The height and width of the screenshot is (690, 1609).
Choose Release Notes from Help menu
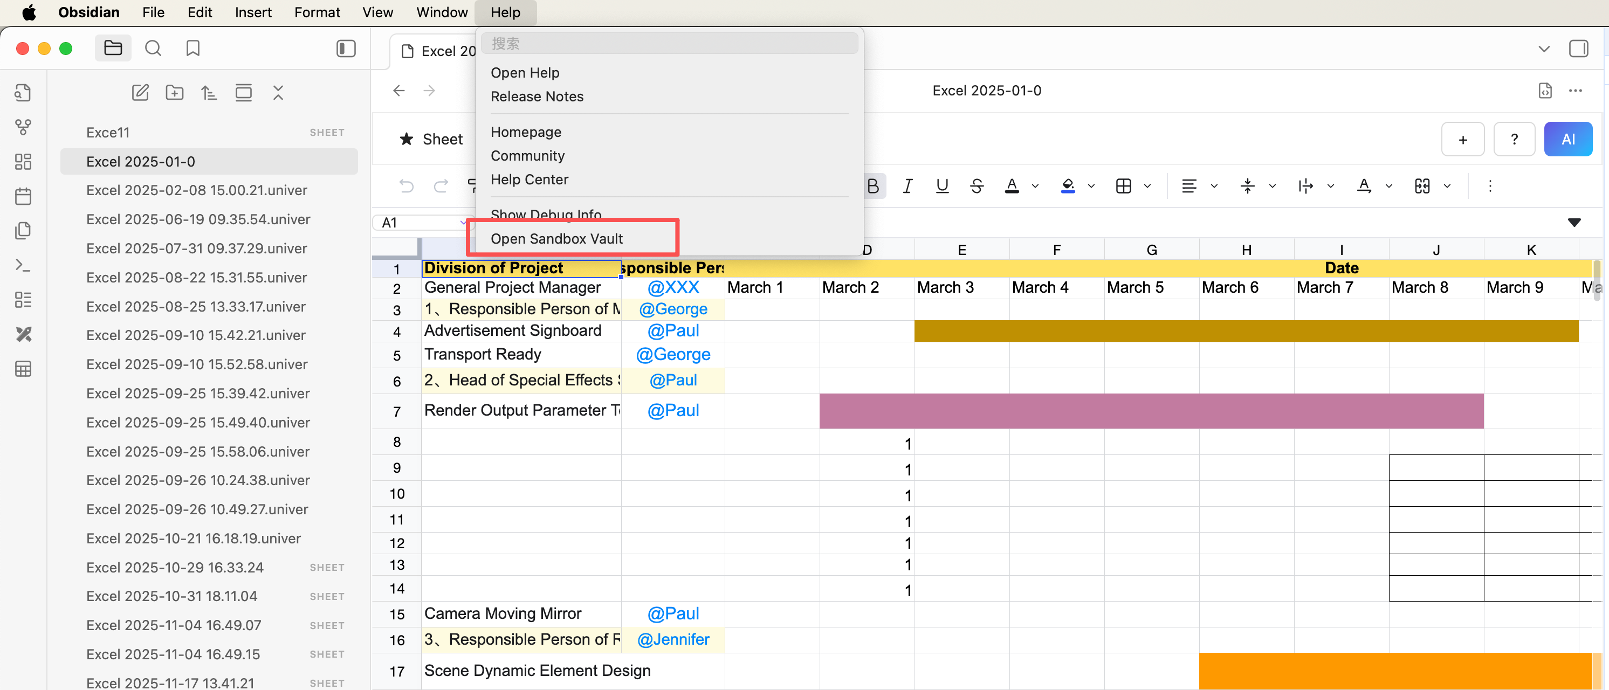point(537,96)
